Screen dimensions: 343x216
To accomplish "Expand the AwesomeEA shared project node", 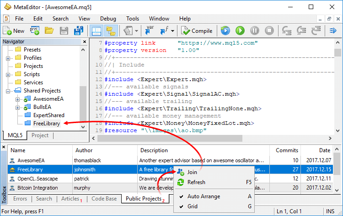I will tap(17, 99).
